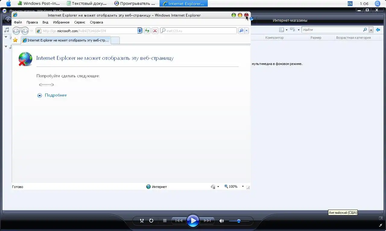This screenshot has height=231, width=386.
Task: Toggle shuffle in Media Player
Action: coord(142,221)
